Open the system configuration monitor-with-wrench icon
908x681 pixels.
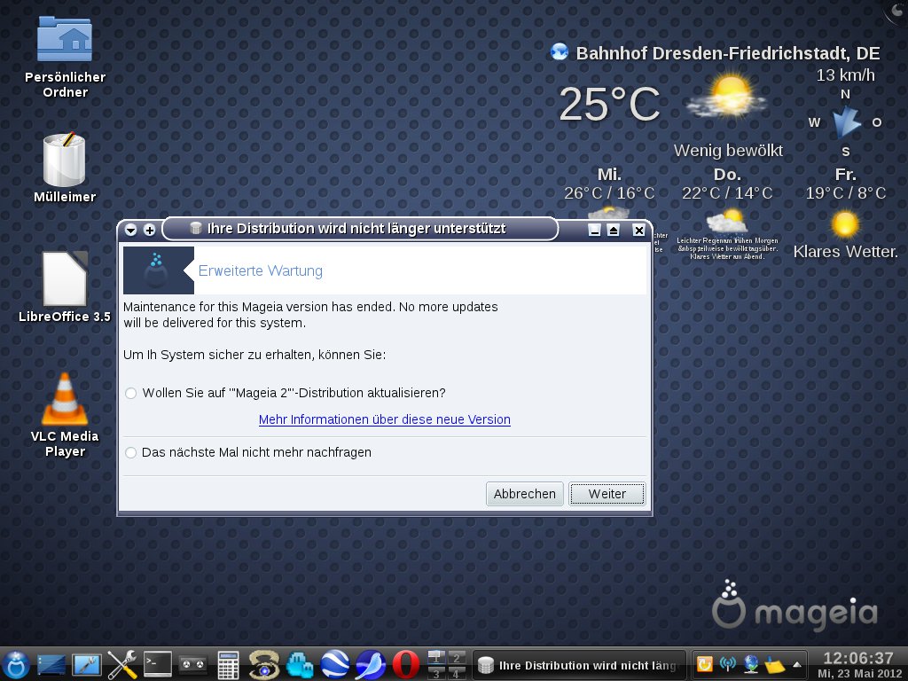[x=87, y=664]
